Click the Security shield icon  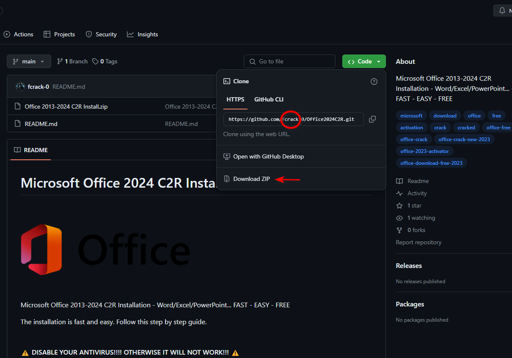(x=89, y=34)
